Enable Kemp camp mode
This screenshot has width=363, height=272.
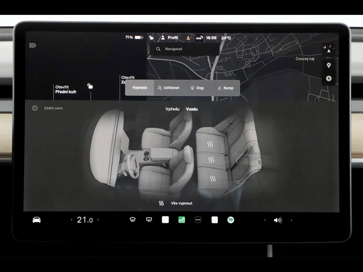(225, 88)
